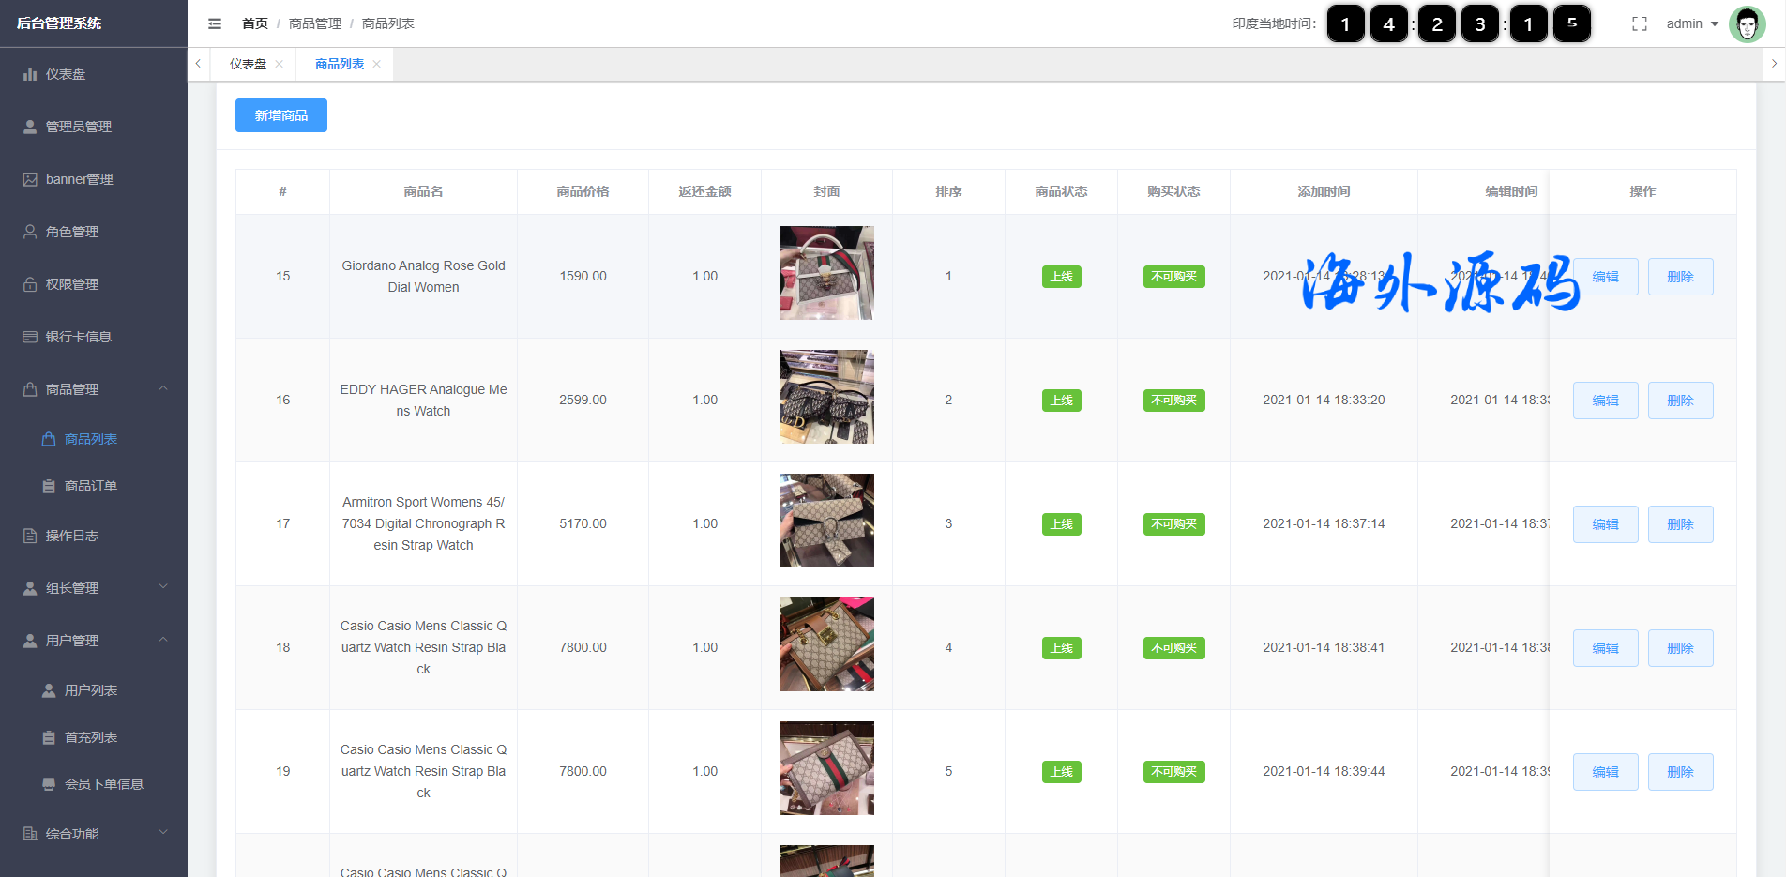Viewport: 1786px width, 877px height.
Task: Close the 商品列表 tab
Action: click(x=377, y=64)
